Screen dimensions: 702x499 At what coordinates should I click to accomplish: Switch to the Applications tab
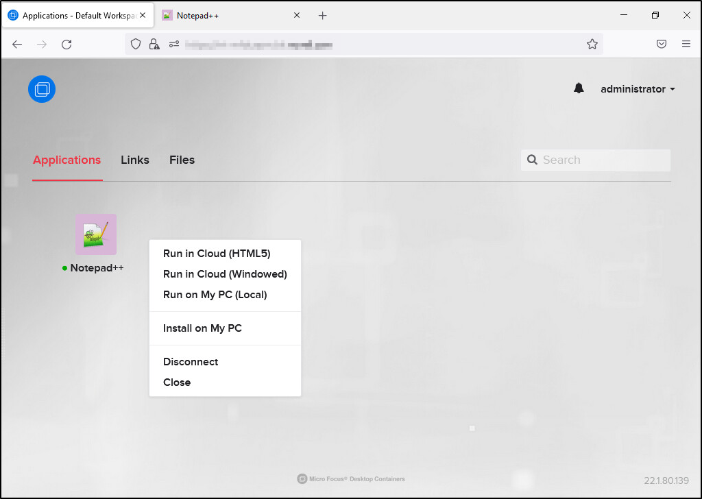(66, 160)
